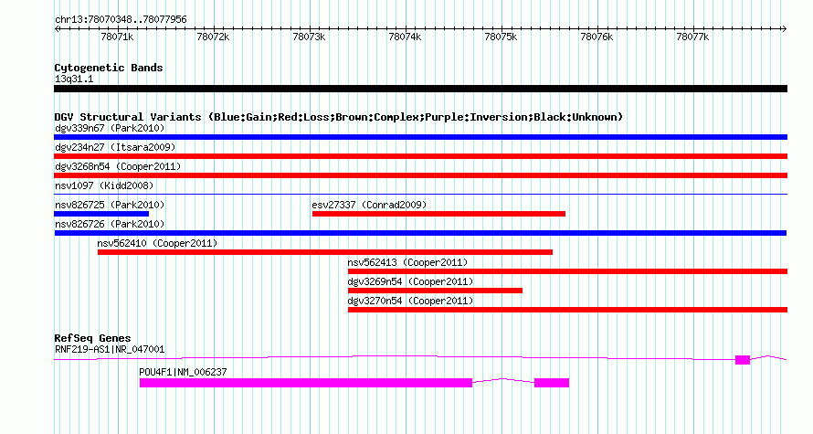Select the red dgv3268n54 loss bar
This screenshot has width=813, height=434.
click(420, 175)
